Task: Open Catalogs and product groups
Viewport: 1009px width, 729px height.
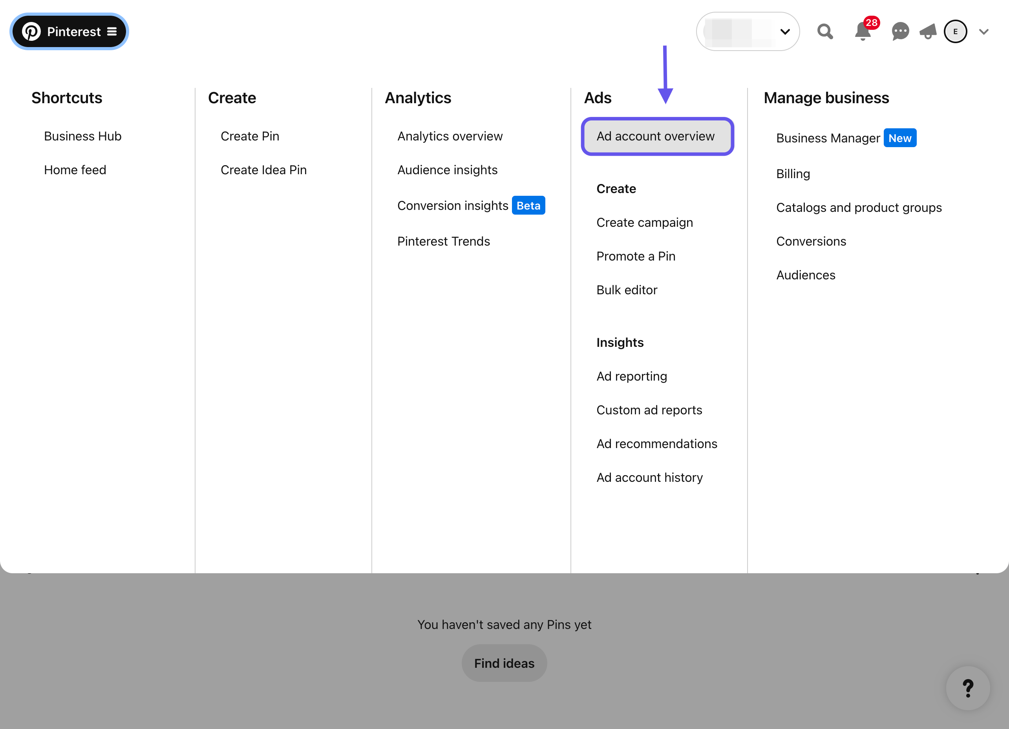Action: coord(859,207)
